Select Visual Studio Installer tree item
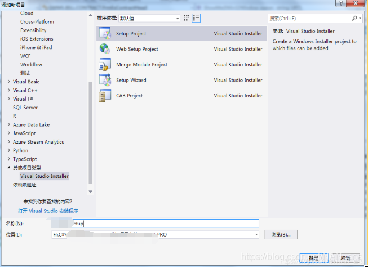 45,176
